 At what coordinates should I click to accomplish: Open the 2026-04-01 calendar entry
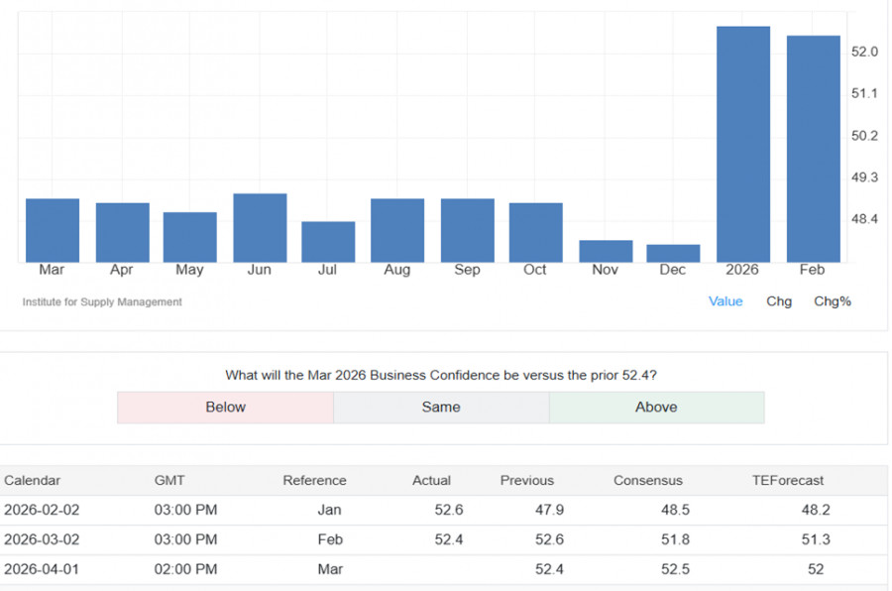tap(42, 569)
